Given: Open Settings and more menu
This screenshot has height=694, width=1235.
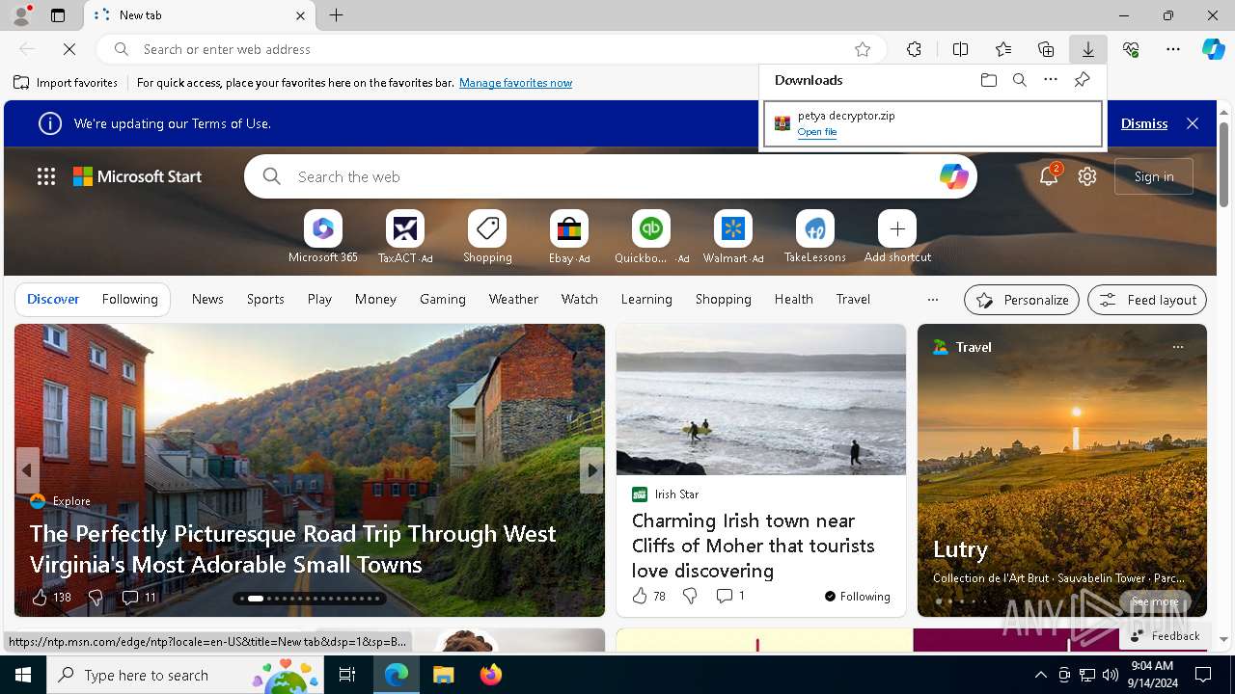Looking at the screenshot, I should pos(1173,49).
